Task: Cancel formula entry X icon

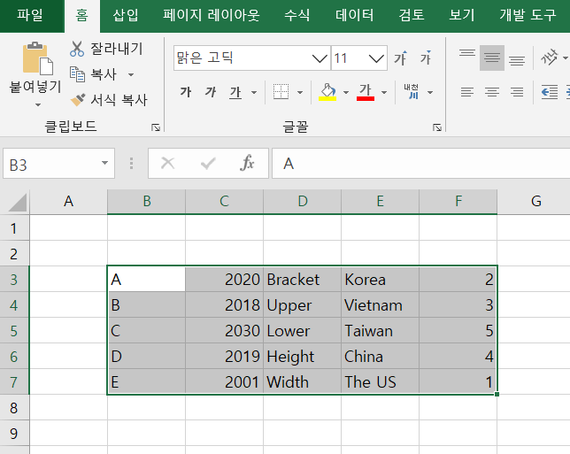Action: pyautogui.click(x=167, y=163)
